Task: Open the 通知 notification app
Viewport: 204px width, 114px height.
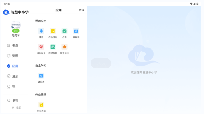Action: coord(41,33)
